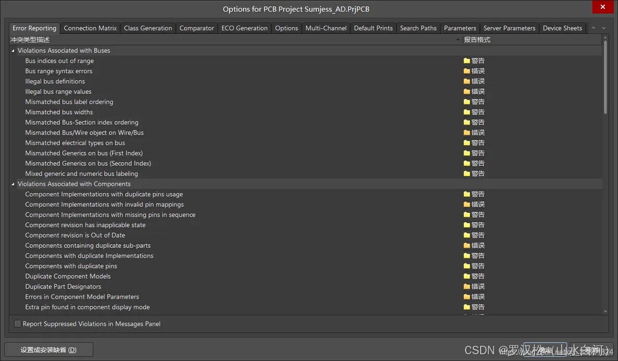Select Errors in Component Model Parameters row

point(305,296)
